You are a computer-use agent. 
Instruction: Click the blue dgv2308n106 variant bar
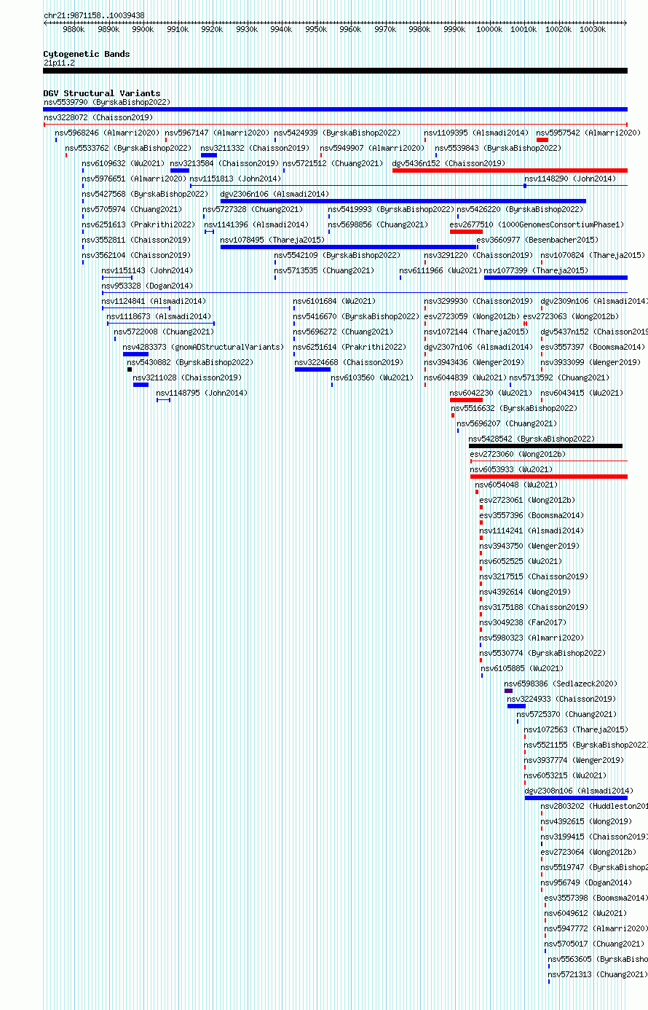click(x=576, y=798)
